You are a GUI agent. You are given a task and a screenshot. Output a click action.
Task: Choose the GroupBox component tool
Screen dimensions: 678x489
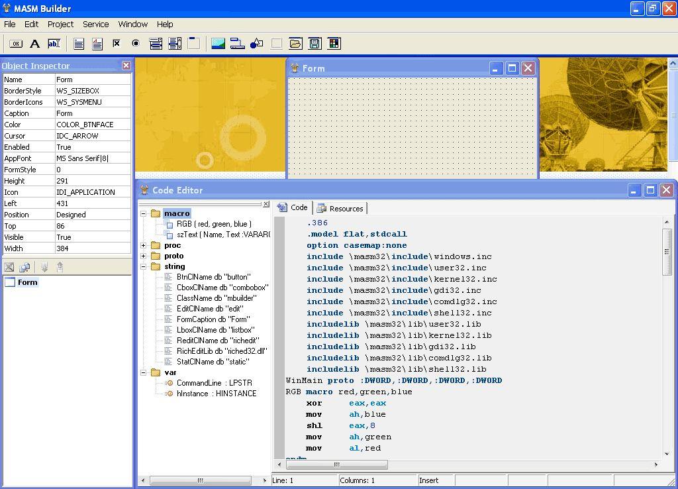[194, 43]
